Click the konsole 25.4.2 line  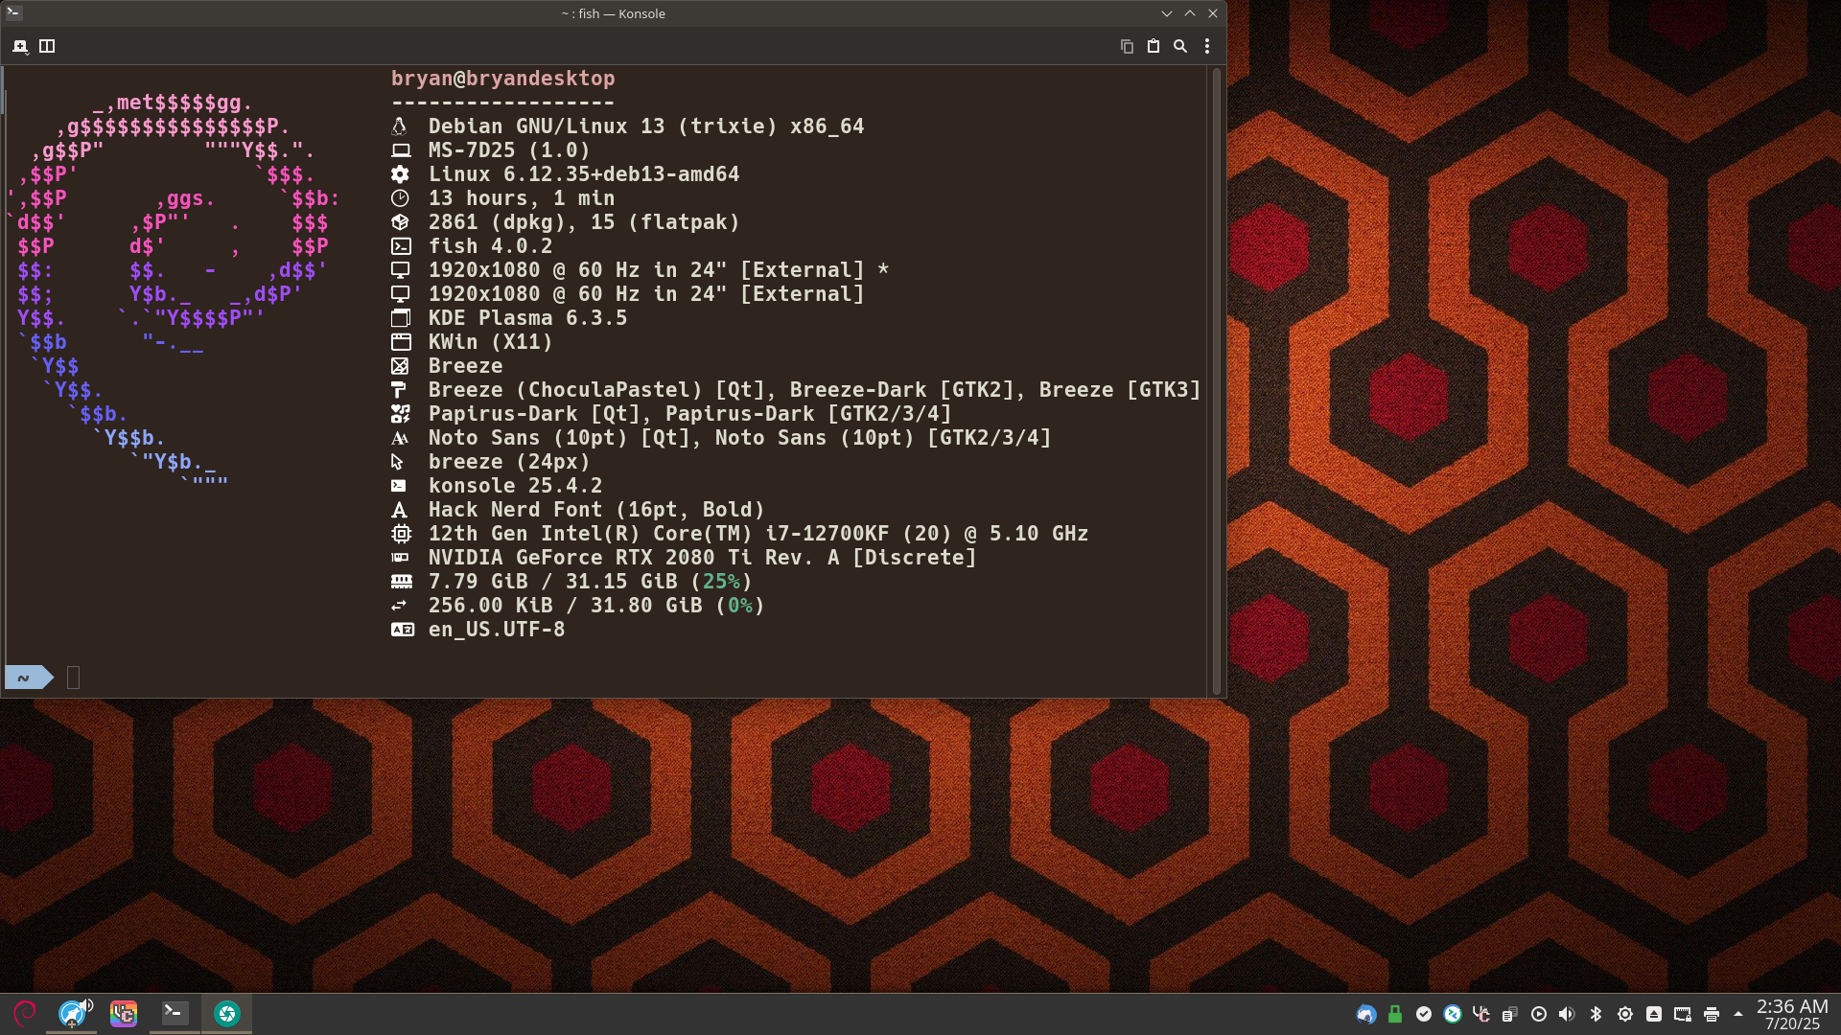click(x=515, y=486)
